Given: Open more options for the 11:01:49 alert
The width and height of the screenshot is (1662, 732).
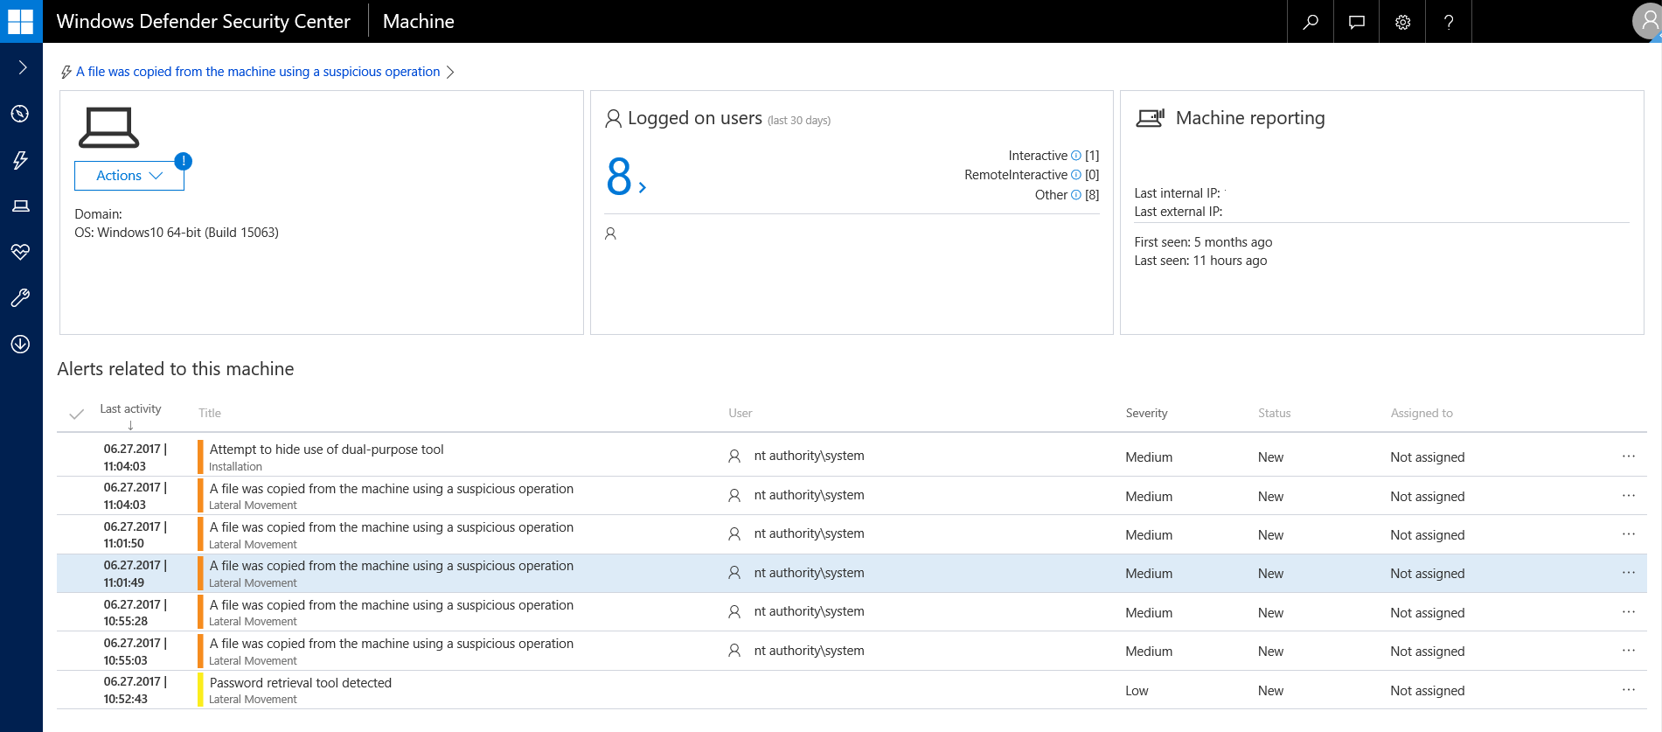Looking at the screenshot, I should (1628, 573).
